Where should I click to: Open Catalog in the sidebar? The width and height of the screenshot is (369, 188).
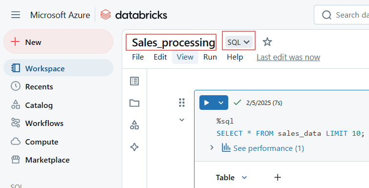click(x=39, y=105)
